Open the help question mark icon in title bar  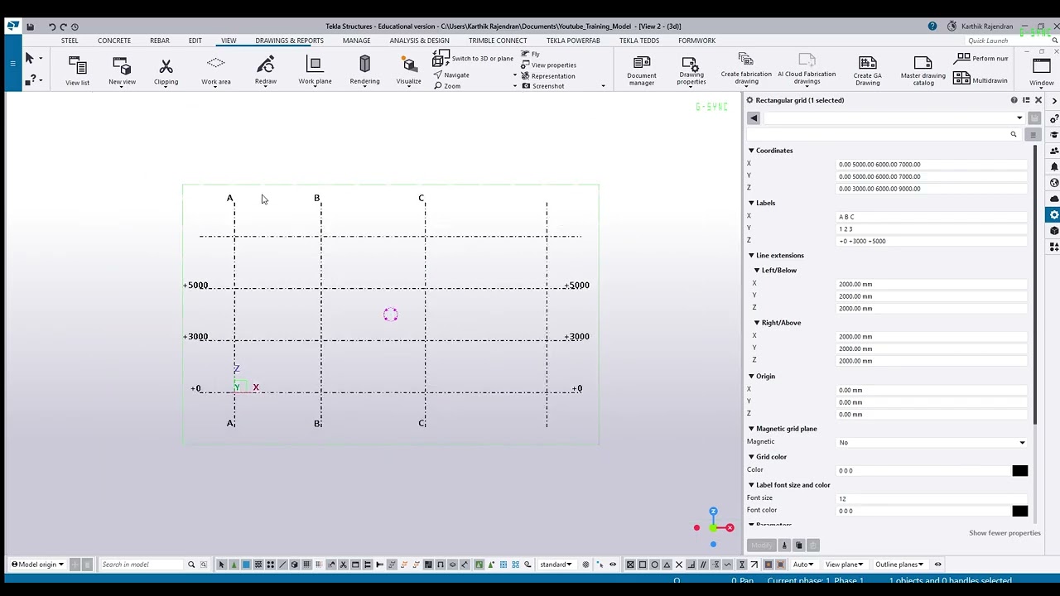(x=932, y=26)
